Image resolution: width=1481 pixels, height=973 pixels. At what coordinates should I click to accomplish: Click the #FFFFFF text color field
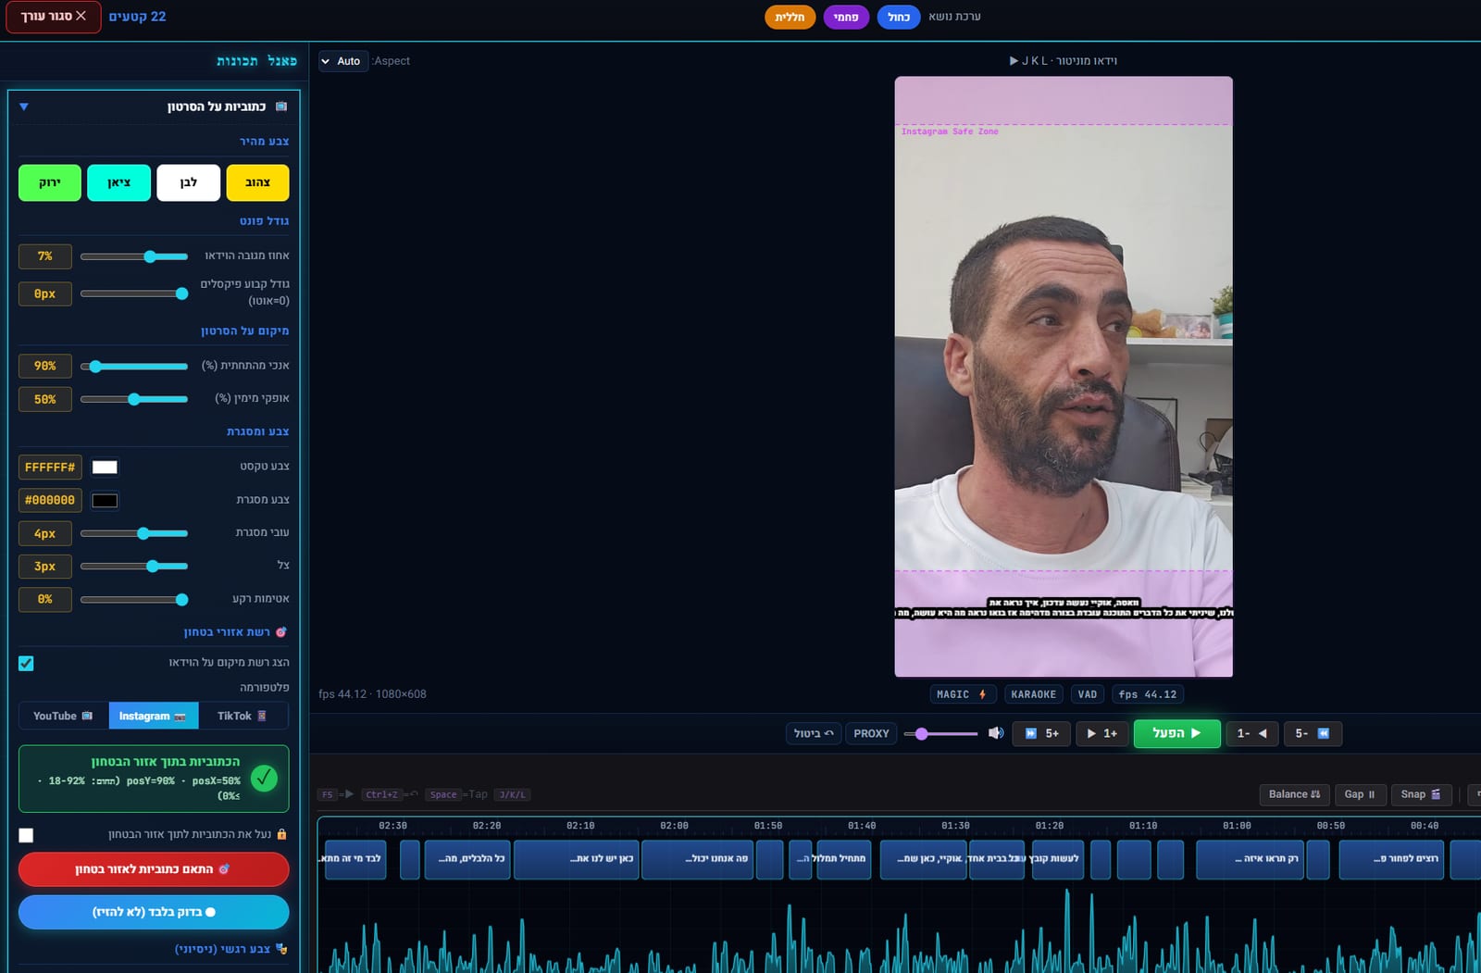pos(50,468)
